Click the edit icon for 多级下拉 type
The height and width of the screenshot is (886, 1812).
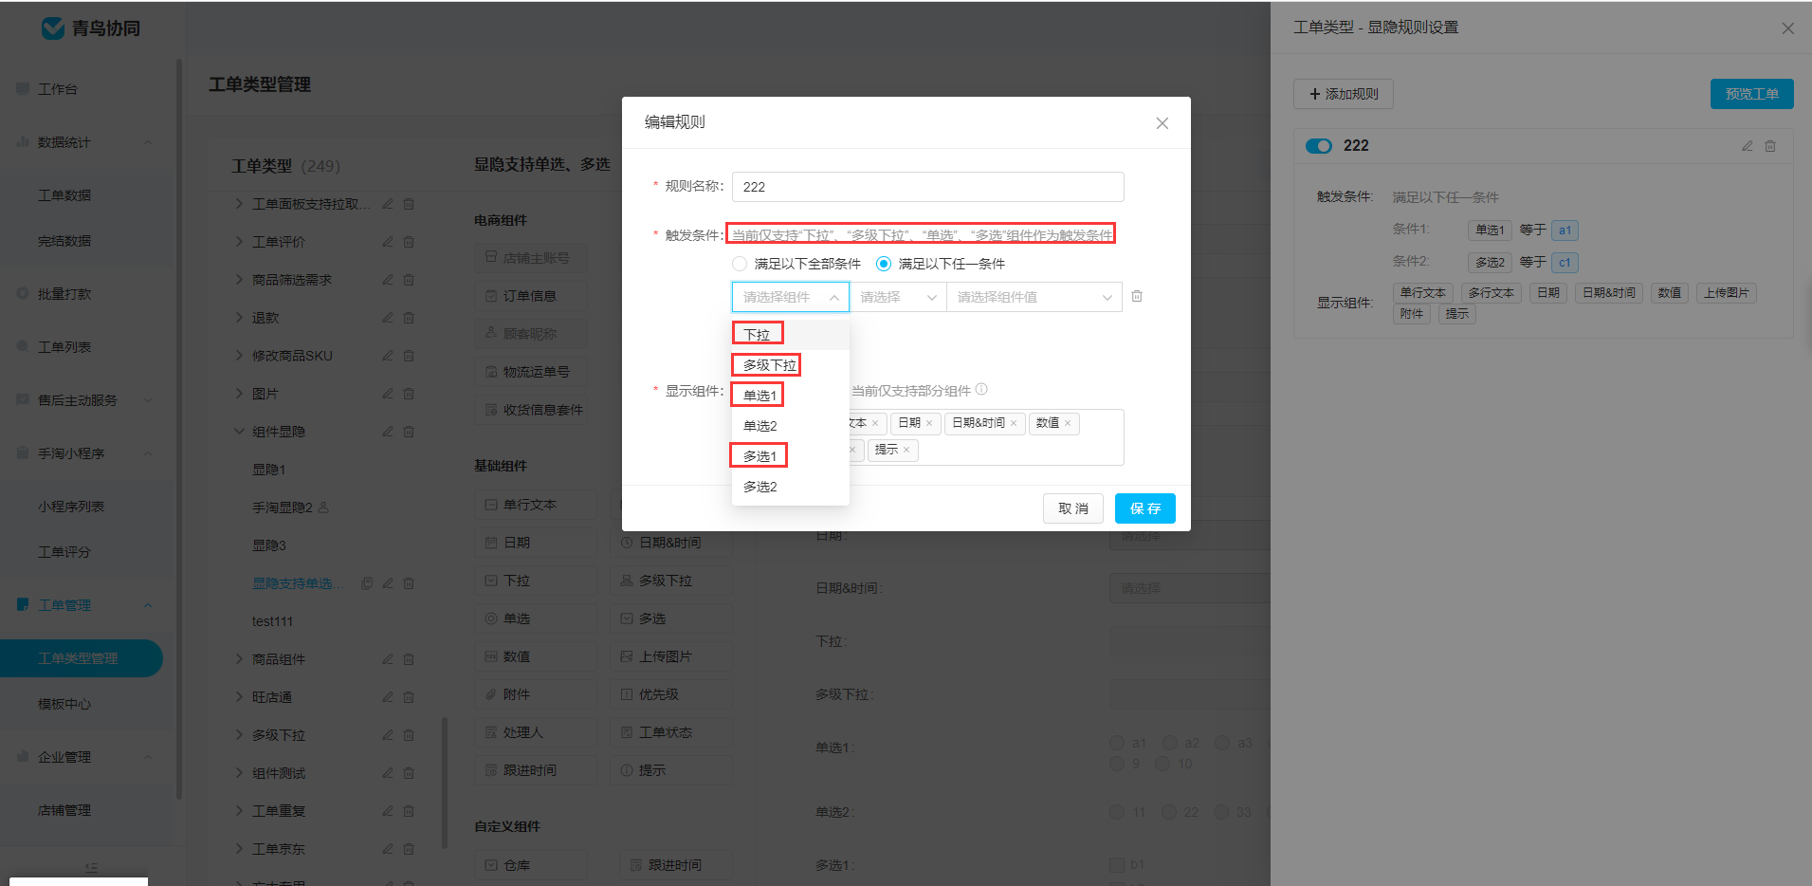(x=387, y=735)
